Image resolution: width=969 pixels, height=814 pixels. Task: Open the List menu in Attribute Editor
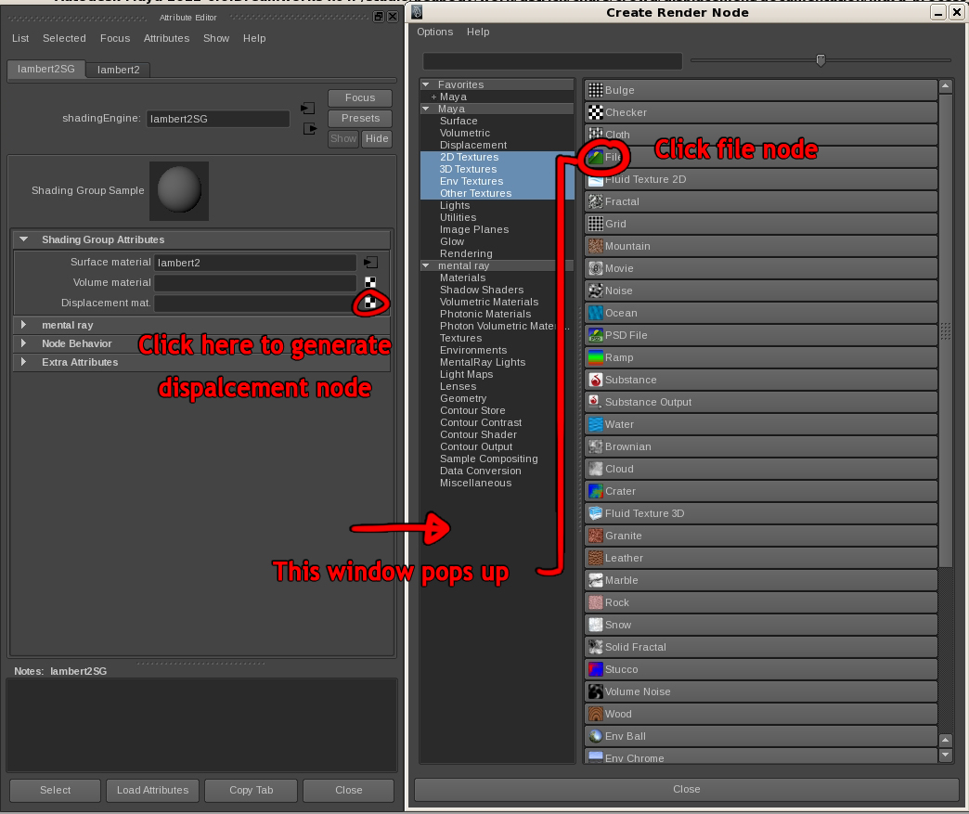tap(20, 38)
